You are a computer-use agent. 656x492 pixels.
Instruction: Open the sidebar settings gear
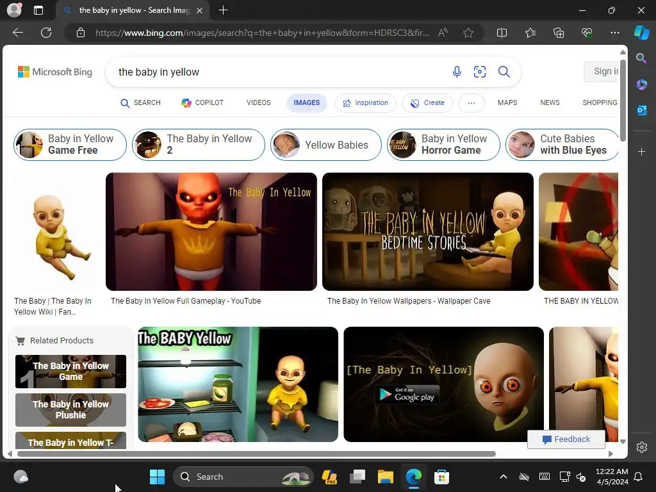(x=642, y=447)
